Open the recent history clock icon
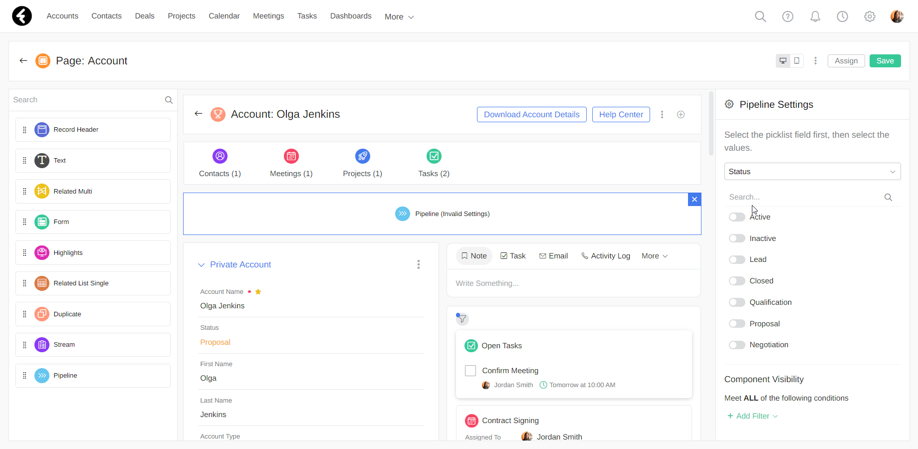 [842, 16]
